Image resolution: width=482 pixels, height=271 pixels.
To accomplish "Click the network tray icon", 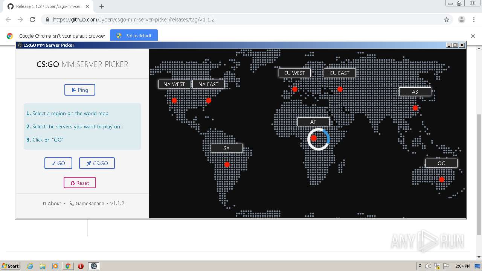I will tap(437, 266).
